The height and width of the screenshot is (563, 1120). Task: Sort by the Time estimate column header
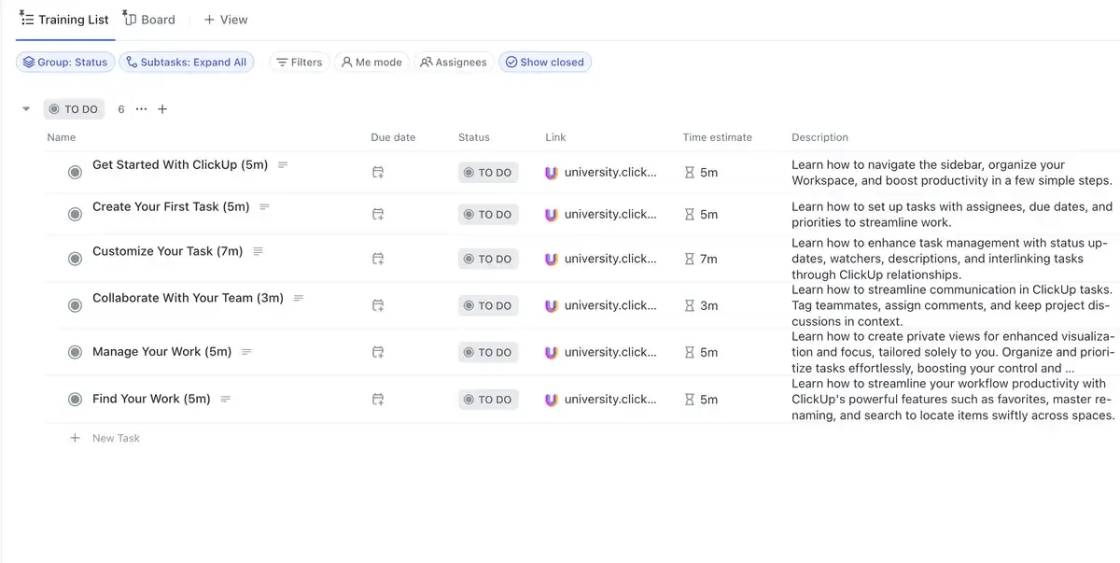click(x=717, y=137)
